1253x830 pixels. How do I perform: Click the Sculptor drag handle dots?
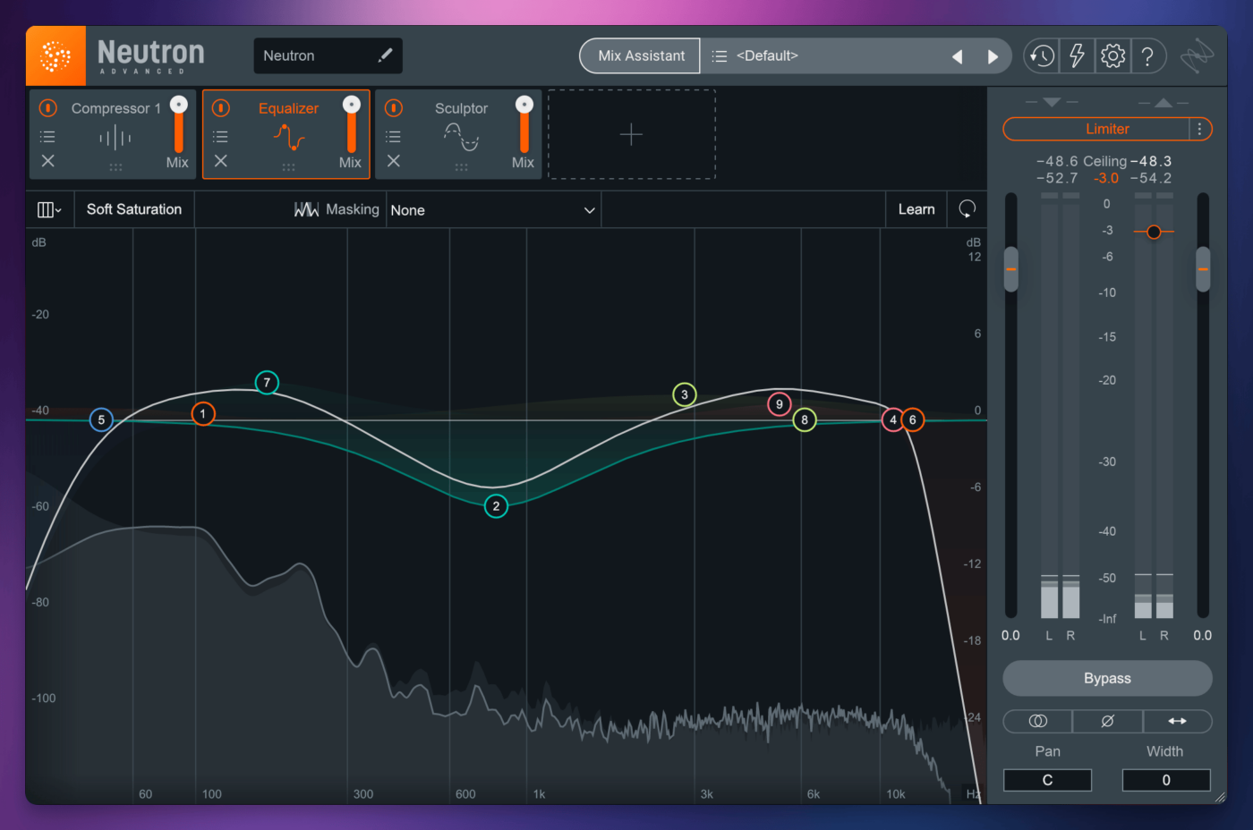point(461,167)
